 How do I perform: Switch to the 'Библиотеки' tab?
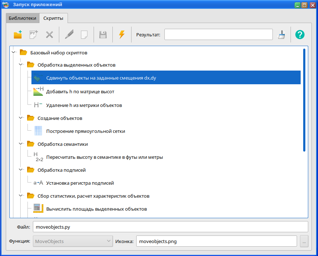[x=22, y=18]
